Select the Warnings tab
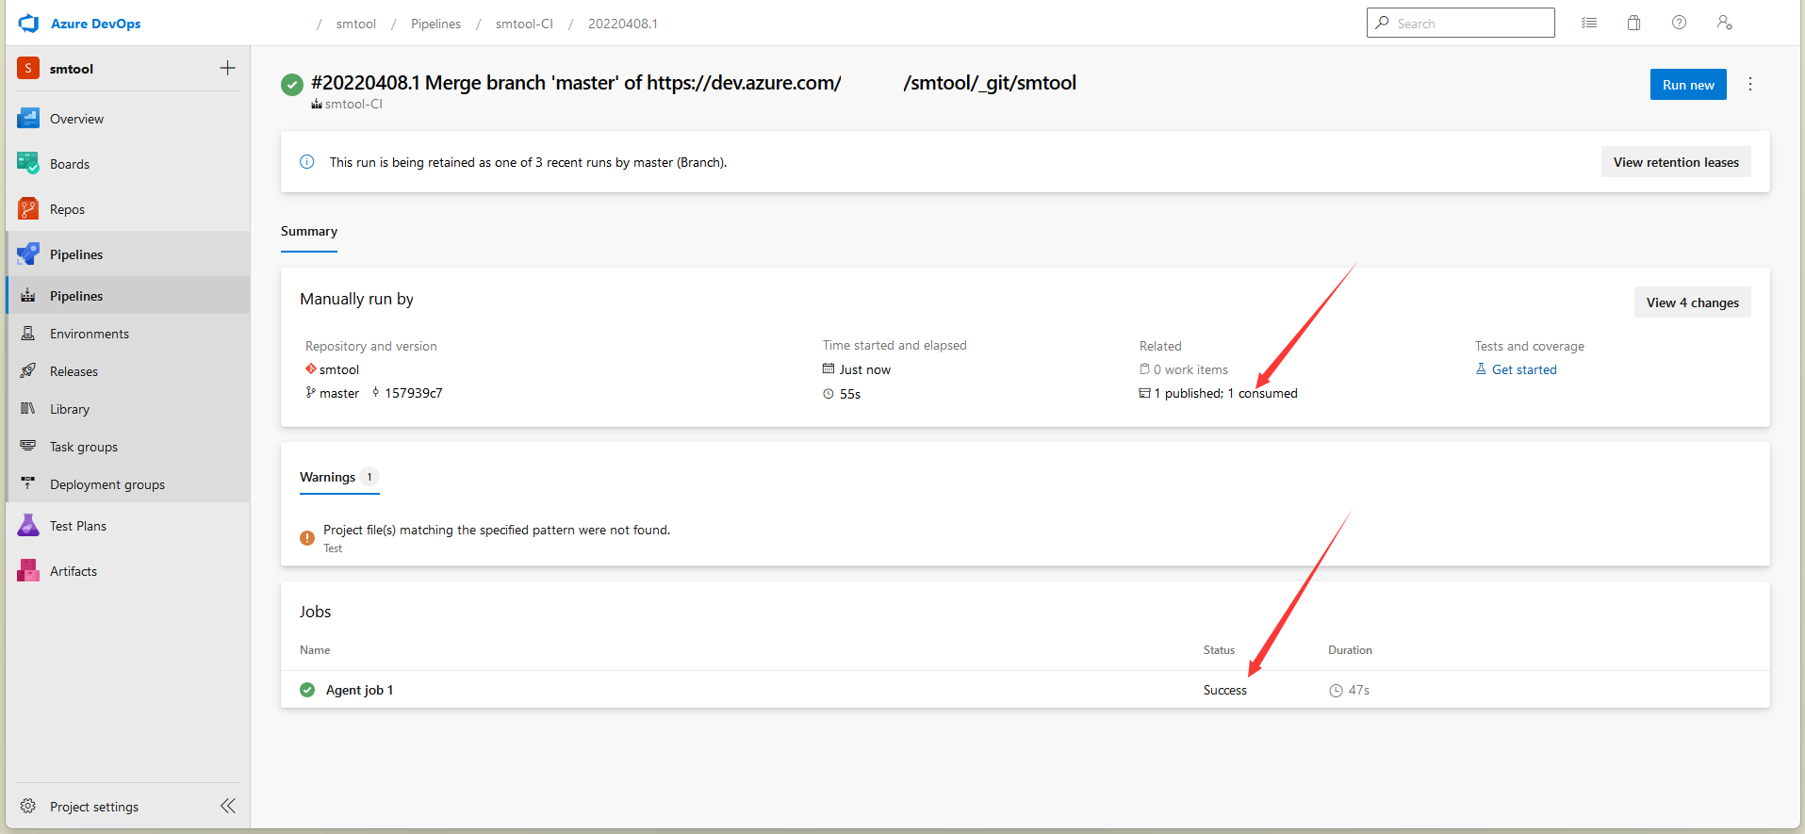The width and height of the screenshot is (1805, 834). click(328, 478)
